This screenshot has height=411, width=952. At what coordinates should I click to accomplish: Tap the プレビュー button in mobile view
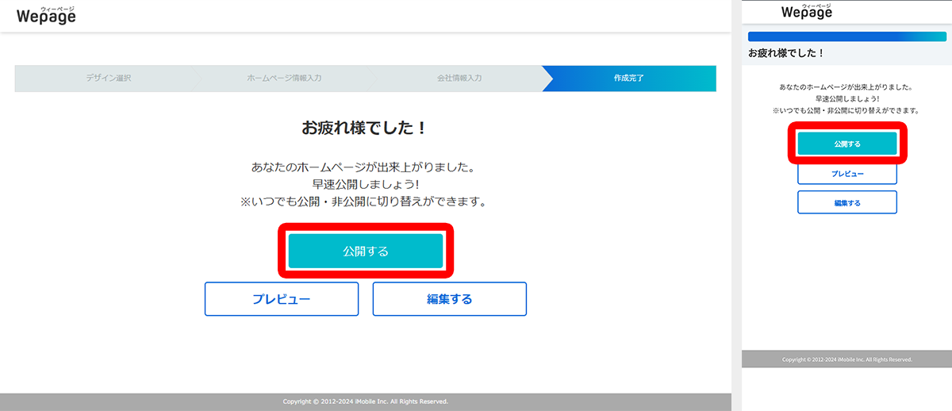pos(846,173)
